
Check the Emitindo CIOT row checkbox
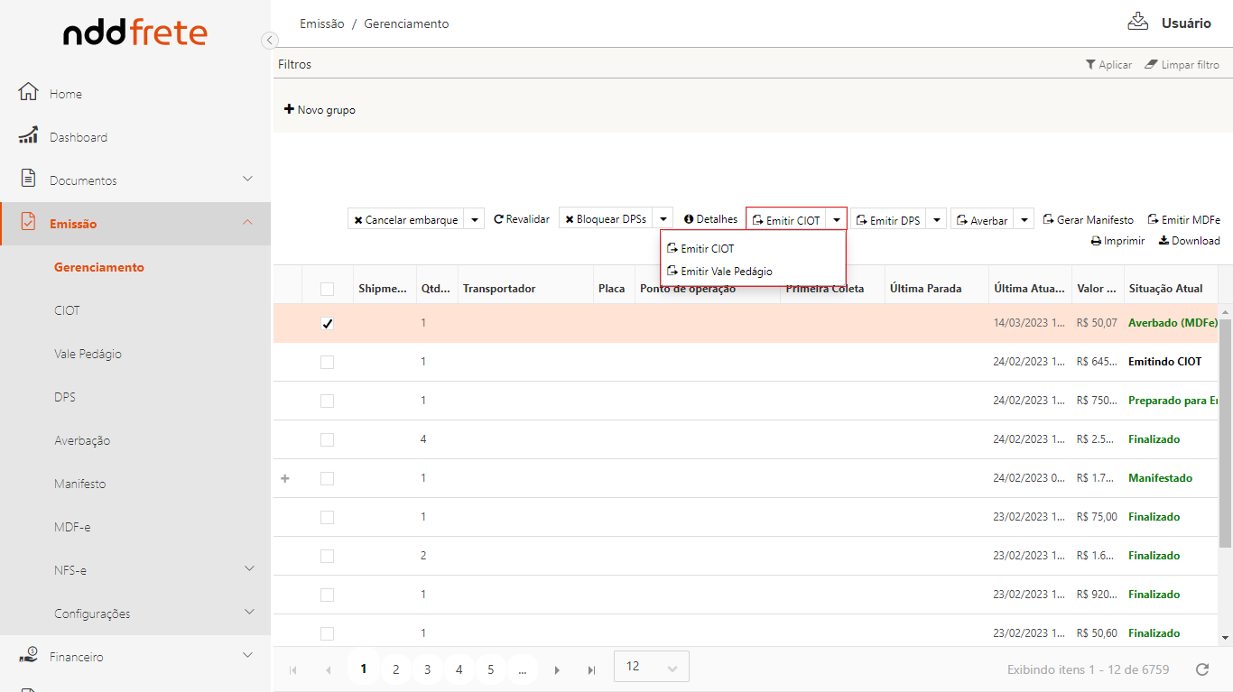(x=327, y=362)
